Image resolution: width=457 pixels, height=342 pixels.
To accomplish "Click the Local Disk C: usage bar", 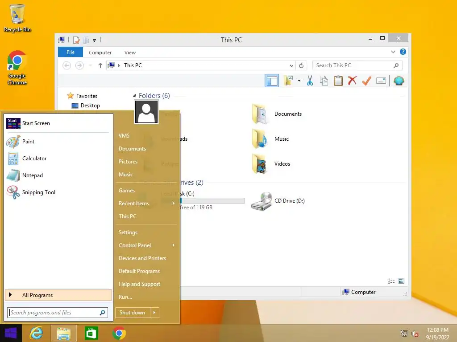I will (x=212, y=201).
